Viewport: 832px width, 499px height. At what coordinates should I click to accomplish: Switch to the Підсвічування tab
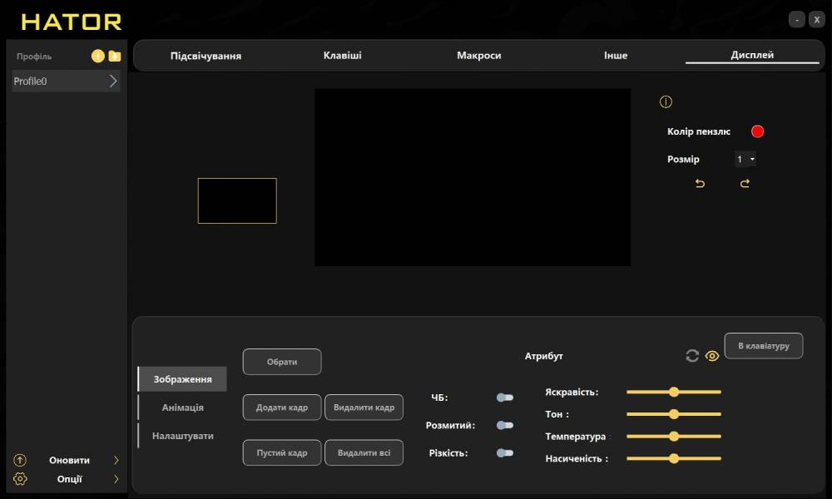(x=206, y=56)
